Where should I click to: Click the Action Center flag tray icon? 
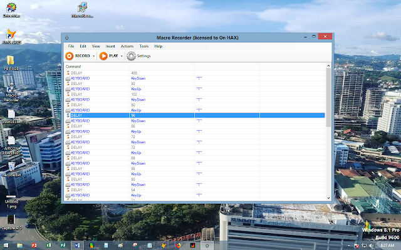click(x=357, y=246)
